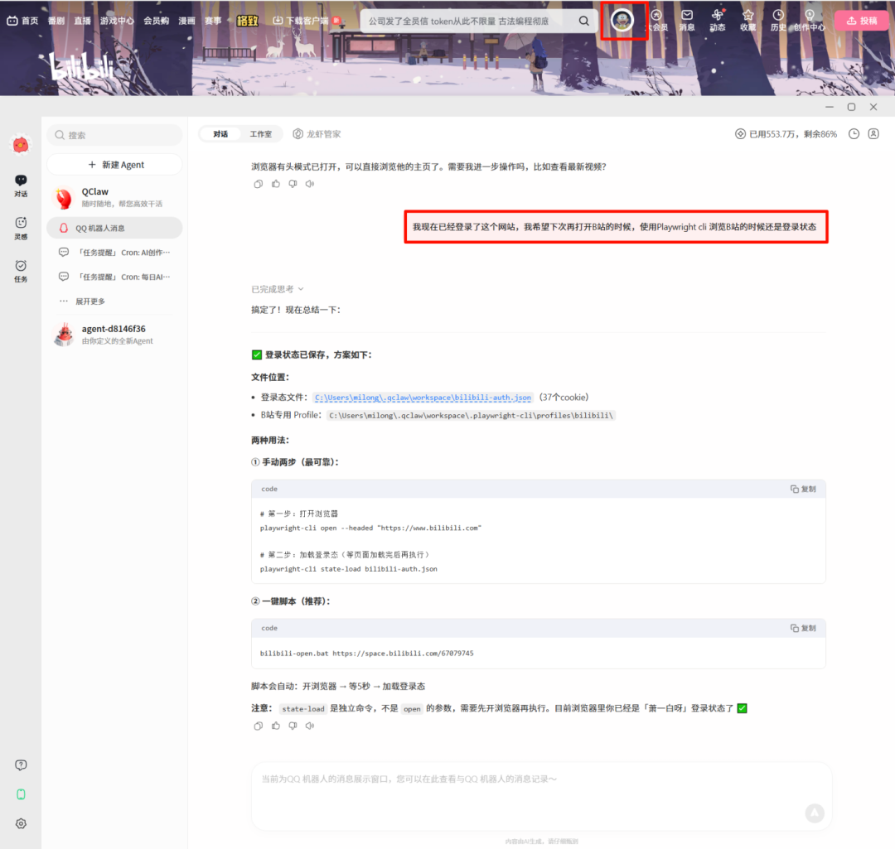The height and width of the screenshot is (849, 895).
Task: Open the 收藏 star icon
Action: [x=747, y=20]
